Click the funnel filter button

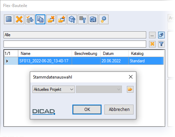[x=161, y=44]
